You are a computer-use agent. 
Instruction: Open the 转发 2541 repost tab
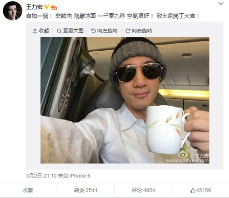86,190
